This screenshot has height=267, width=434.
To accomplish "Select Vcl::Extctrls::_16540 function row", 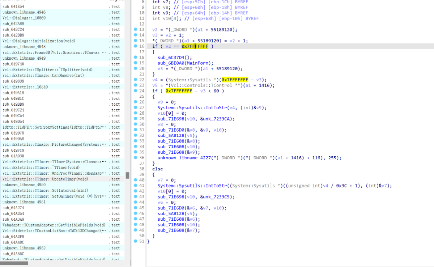I will (x=62, y=87).
